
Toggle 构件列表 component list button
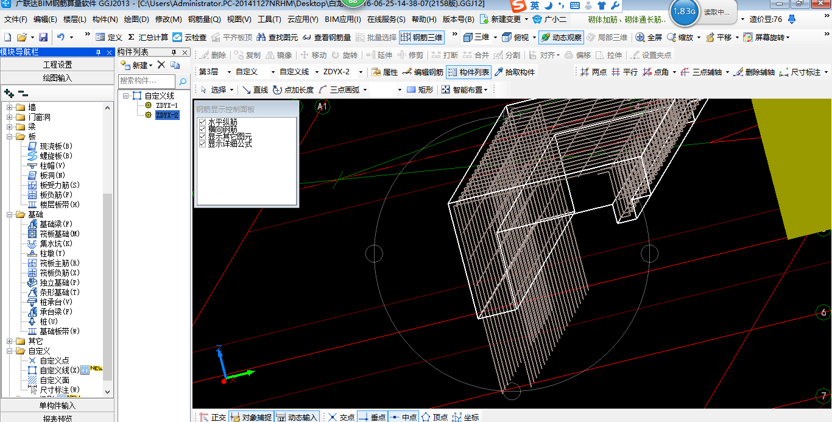468,72
